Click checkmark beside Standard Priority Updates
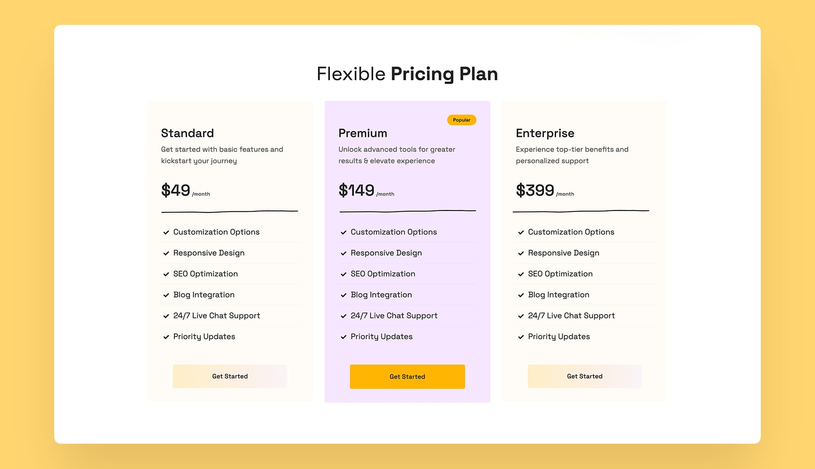Viewport: 815px width, 469px height. coord(166,337)
